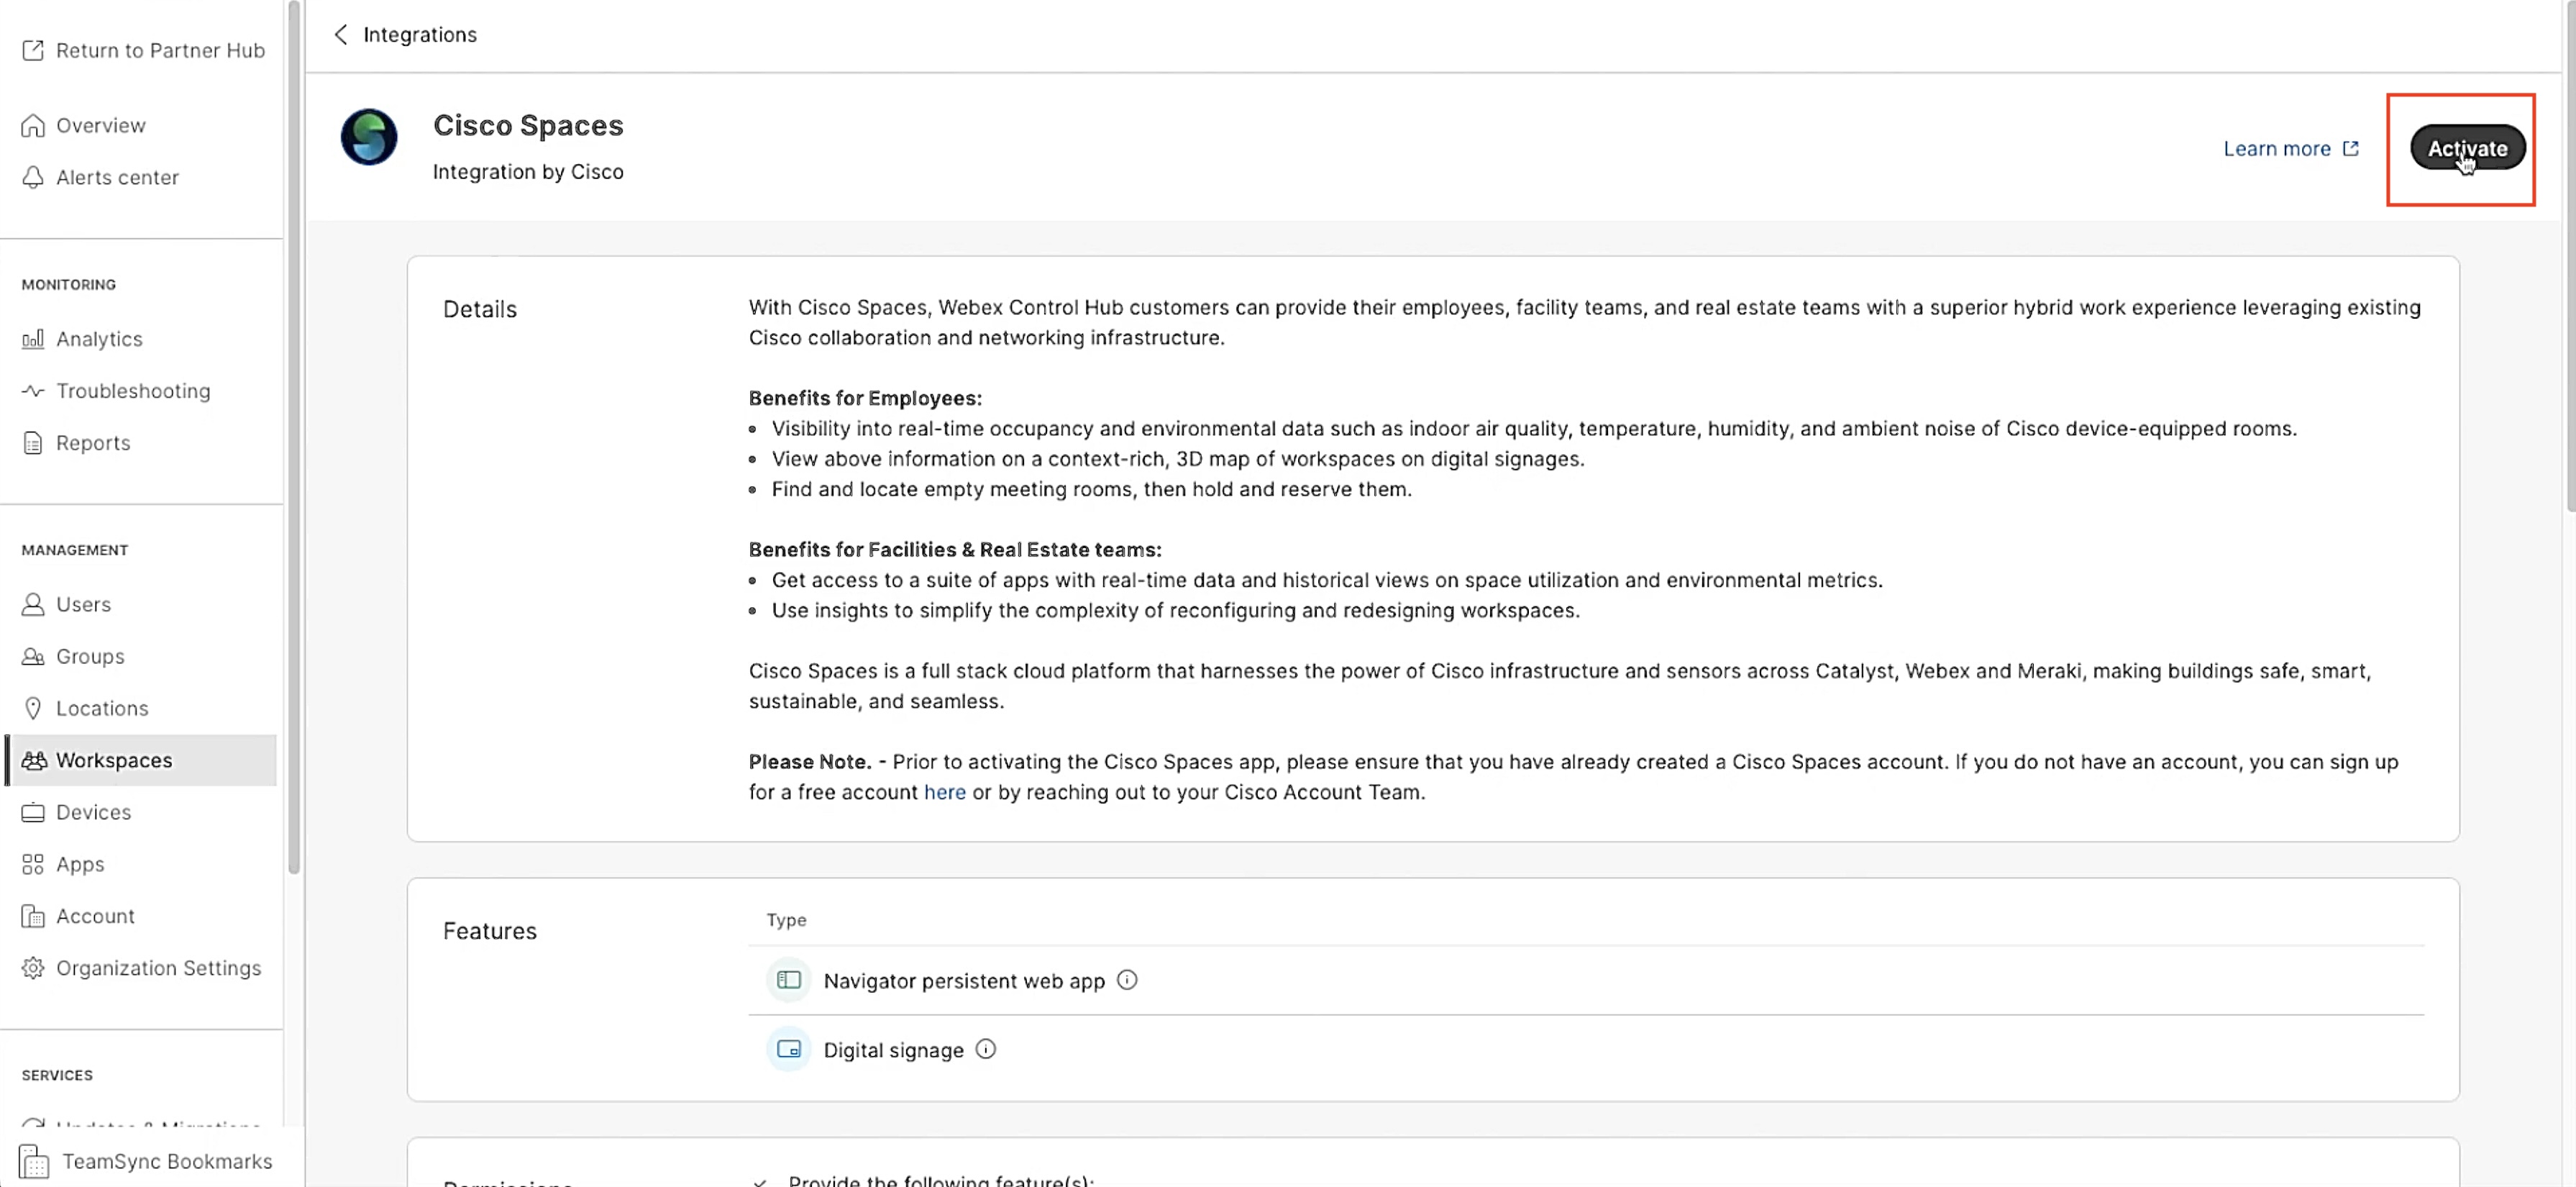
Task: Click the Navigator persistent web app label
Action: pyautogui.click(x=964, y=981)
